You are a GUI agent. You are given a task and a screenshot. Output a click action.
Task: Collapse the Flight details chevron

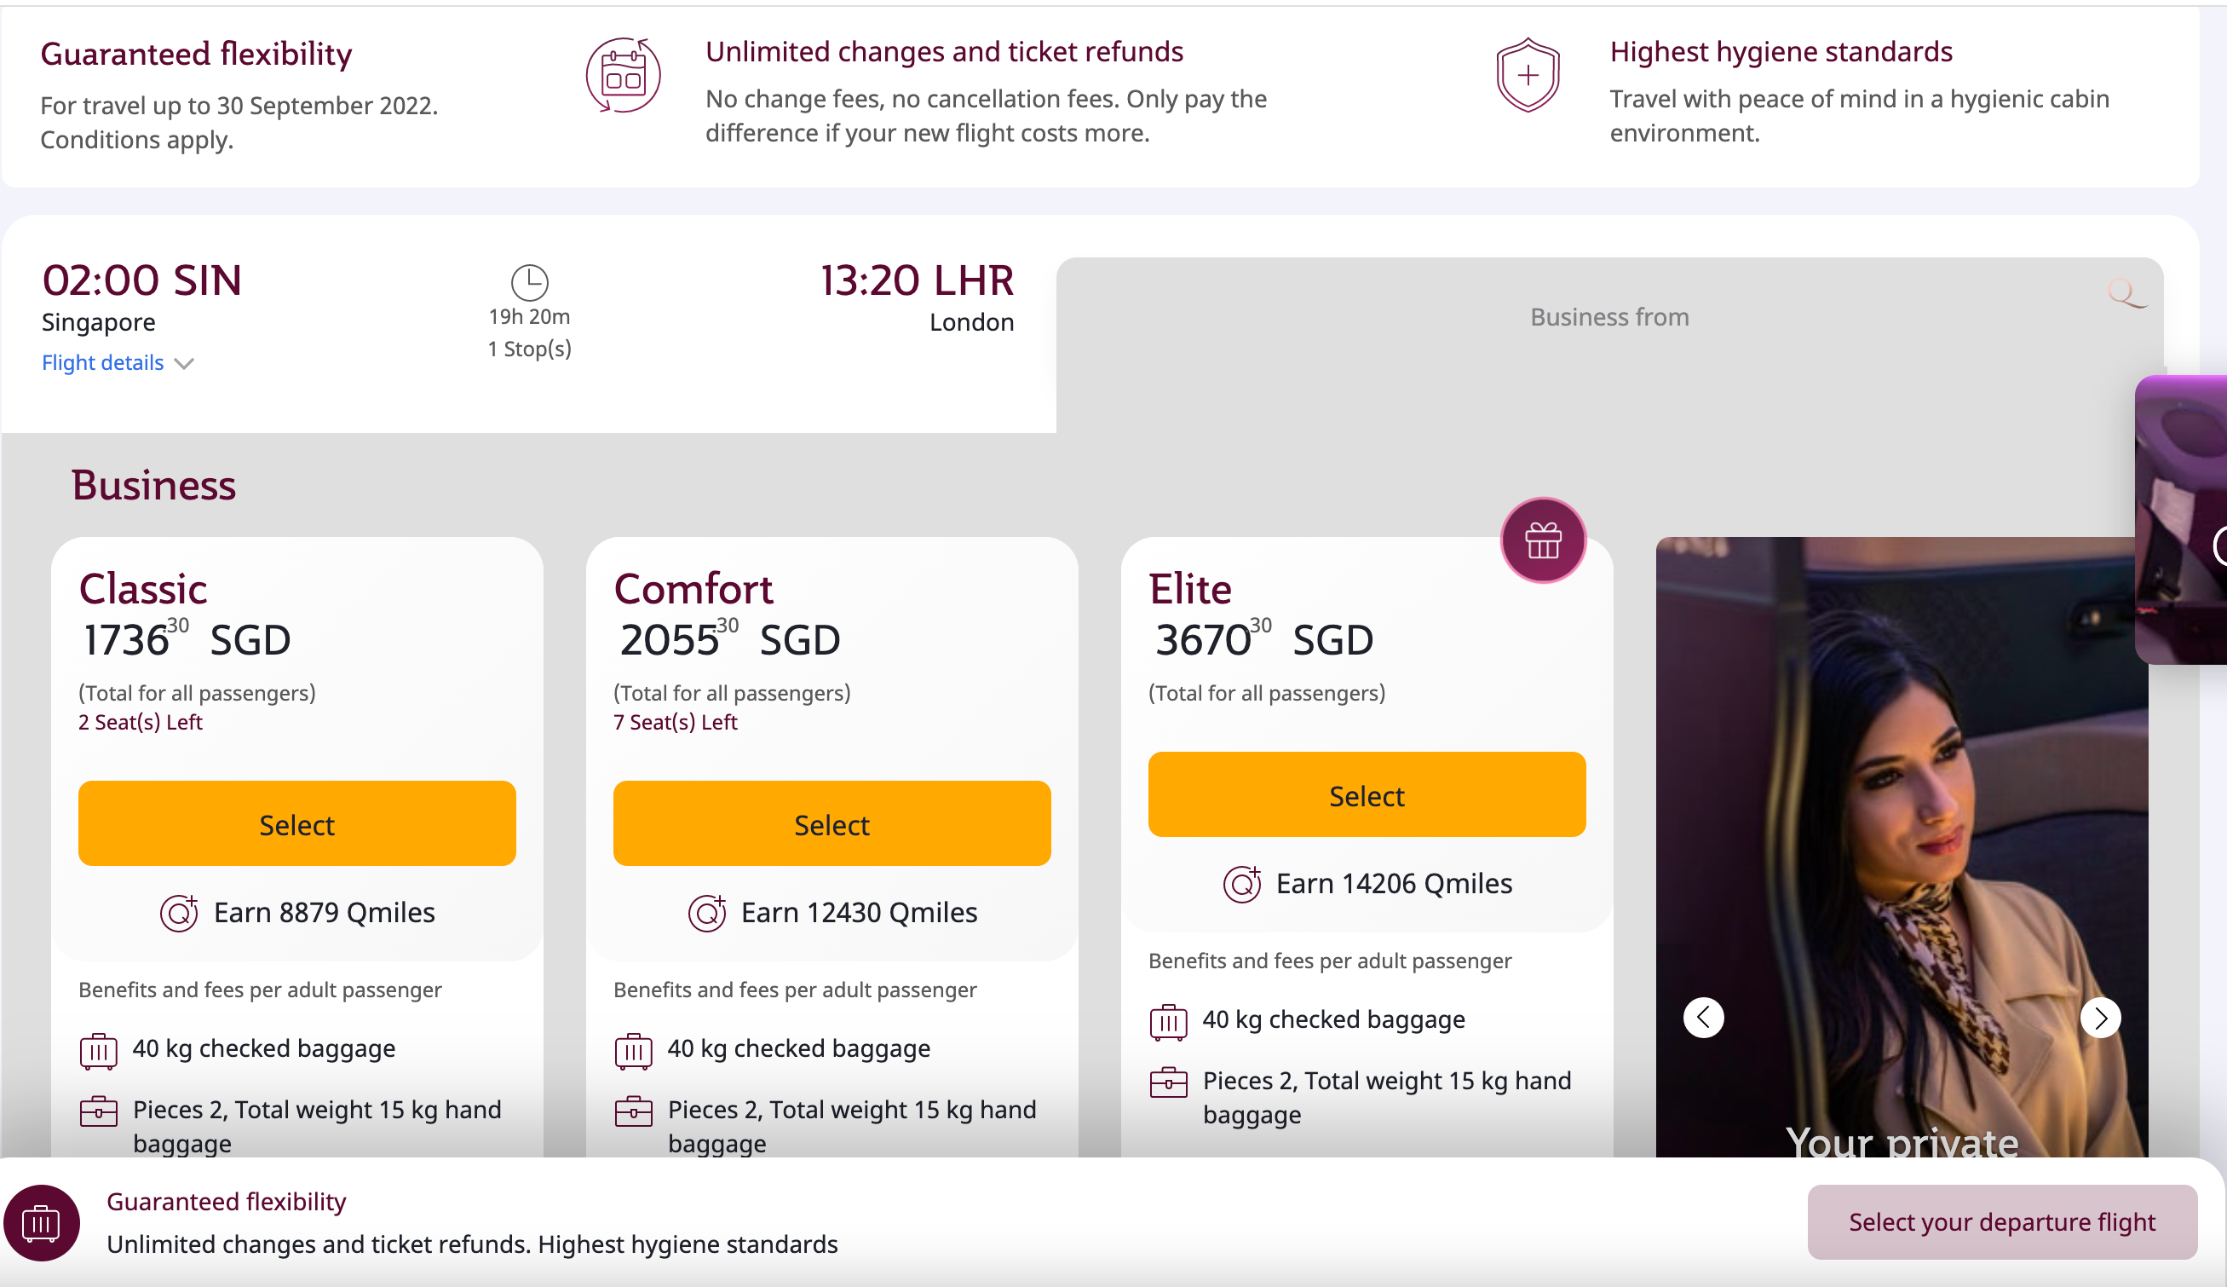(184, 363)
